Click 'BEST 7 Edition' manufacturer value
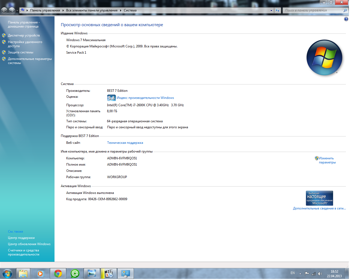This screenshot has height=280, width=350. click(x=117, y=91)
